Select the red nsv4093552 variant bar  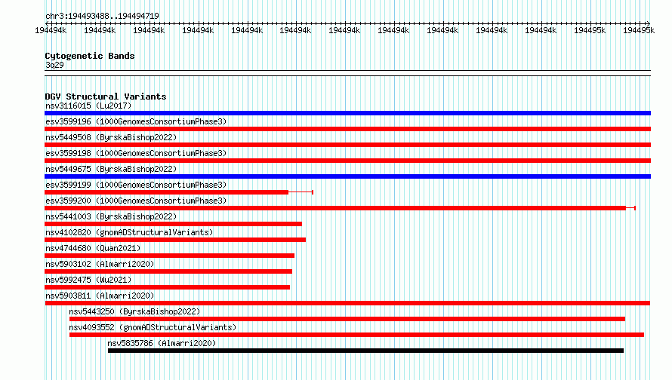(356, 335)
